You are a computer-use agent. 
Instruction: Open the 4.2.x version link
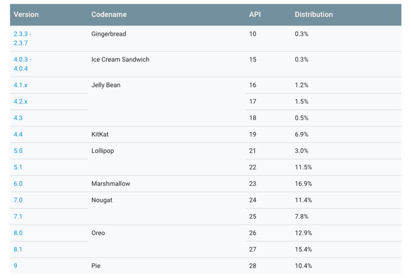pos(21,102)
